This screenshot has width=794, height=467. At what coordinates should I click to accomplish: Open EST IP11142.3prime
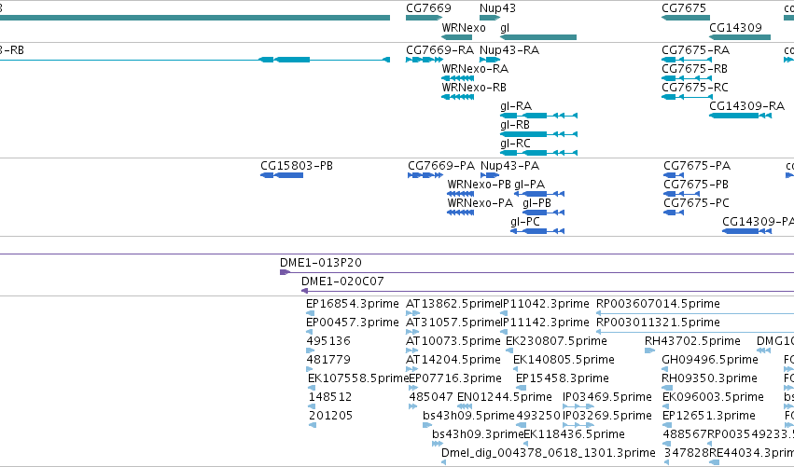pyautogui.click(x=544, y=323)
